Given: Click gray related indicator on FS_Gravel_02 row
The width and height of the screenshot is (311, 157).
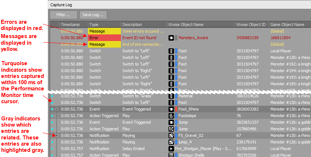Looking at the screenshot, I should (x=56, y=135).
